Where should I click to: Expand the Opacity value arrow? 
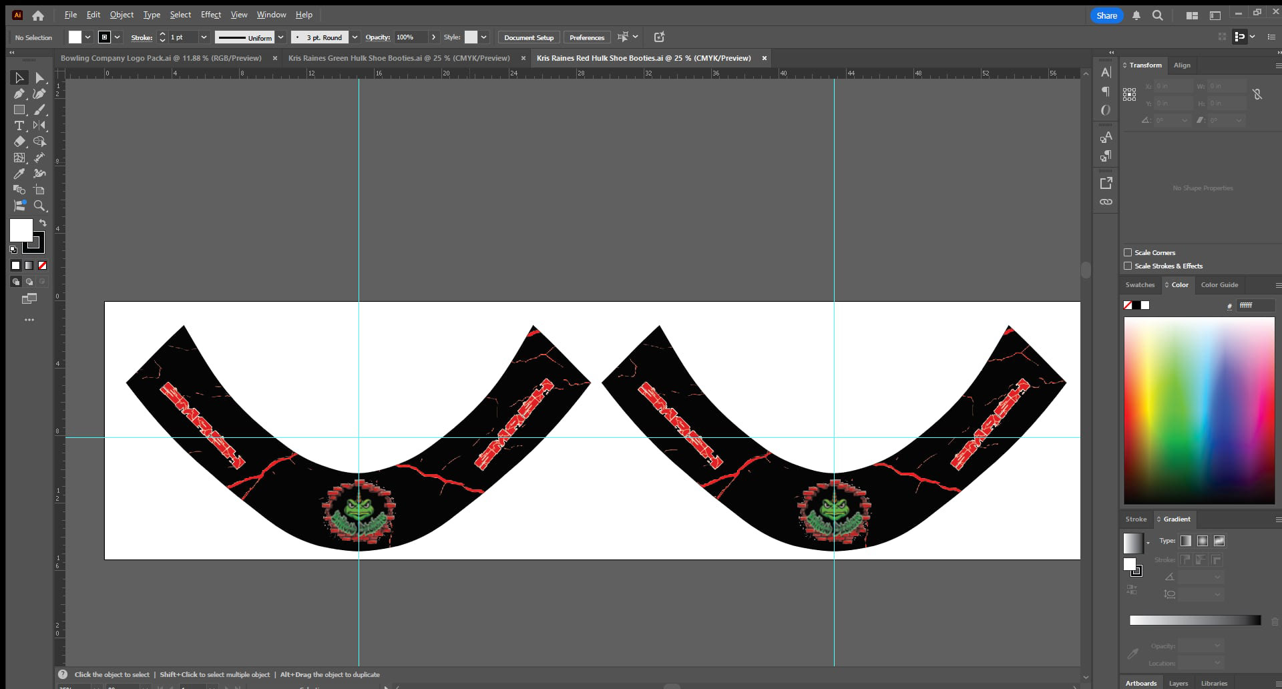click(x=433, y=37)
